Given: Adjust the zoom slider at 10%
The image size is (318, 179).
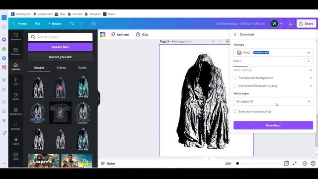Looking at the screenshot, I should point(238,164).
